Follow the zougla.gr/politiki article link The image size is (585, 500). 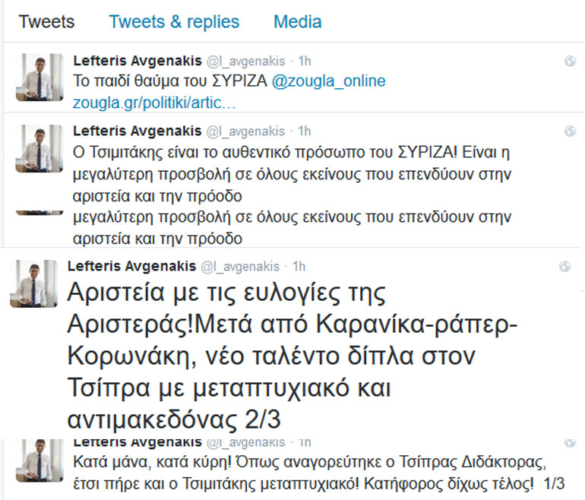(160, 102)
